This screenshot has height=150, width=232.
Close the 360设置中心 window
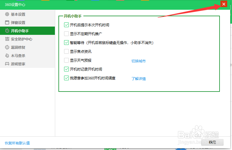pyautogui.click(x=224, y=4)
